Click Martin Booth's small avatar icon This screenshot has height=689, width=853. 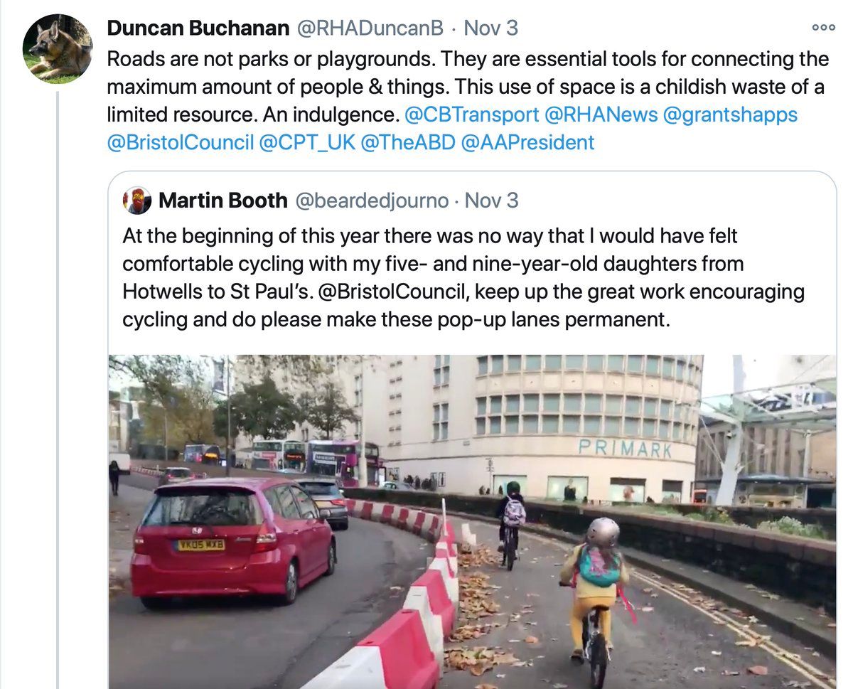pos(137,201)
